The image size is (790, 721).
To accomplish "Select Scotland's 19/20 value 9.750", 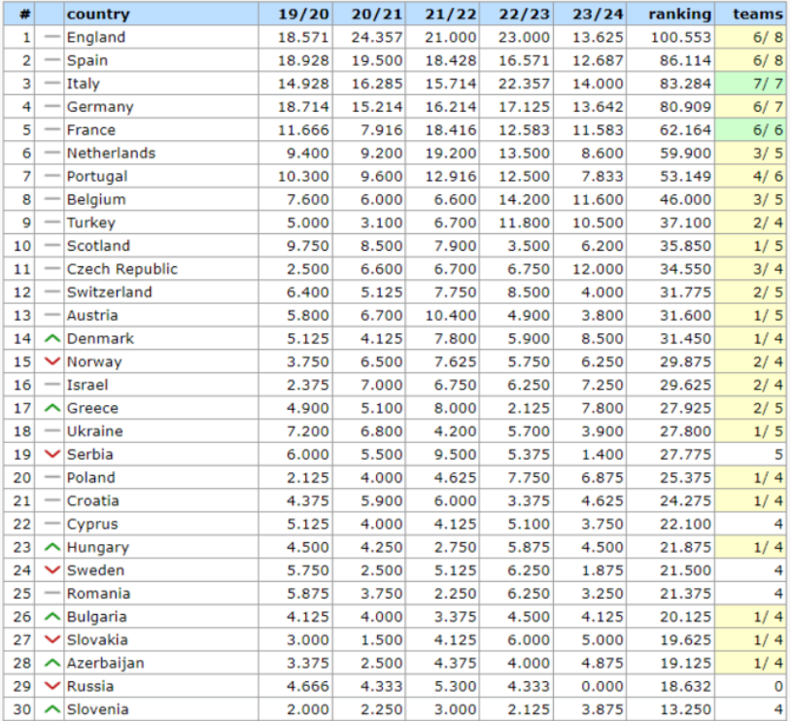I will tap(307, 246).
